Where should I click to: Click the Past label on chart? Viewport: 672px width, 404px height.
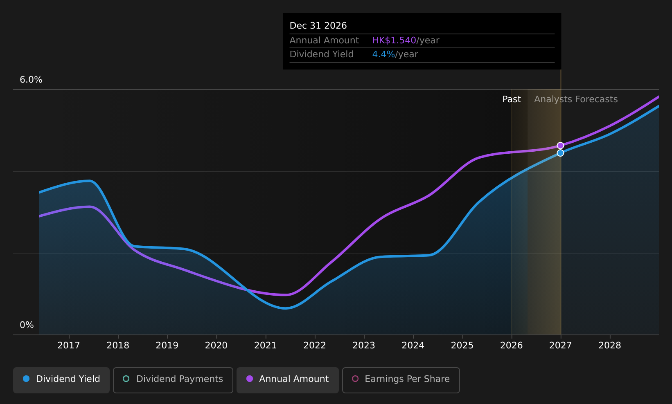coord(512,99)
